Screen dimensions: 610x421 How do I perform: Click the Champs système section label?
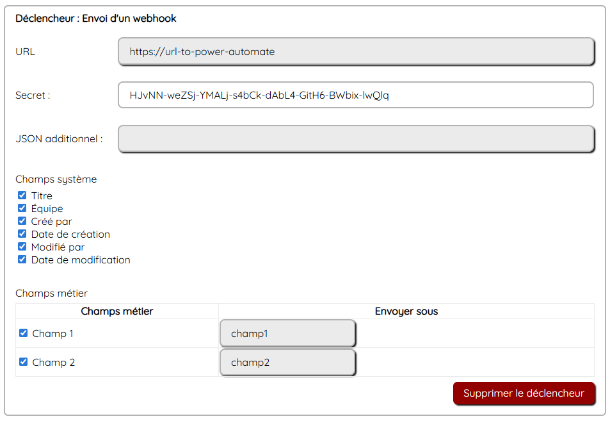(56, 179)
